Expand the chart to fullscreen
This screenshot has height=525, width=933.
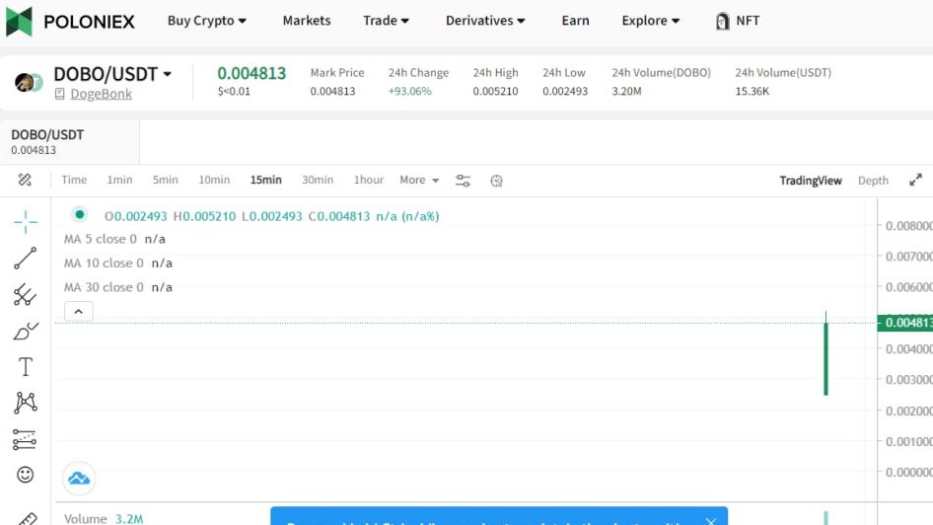(x=915, y=180)
